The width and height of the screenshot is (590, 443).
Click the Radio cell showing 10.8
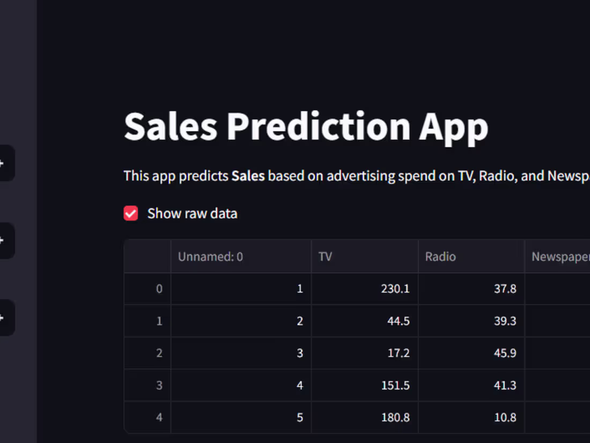point(471,417)
